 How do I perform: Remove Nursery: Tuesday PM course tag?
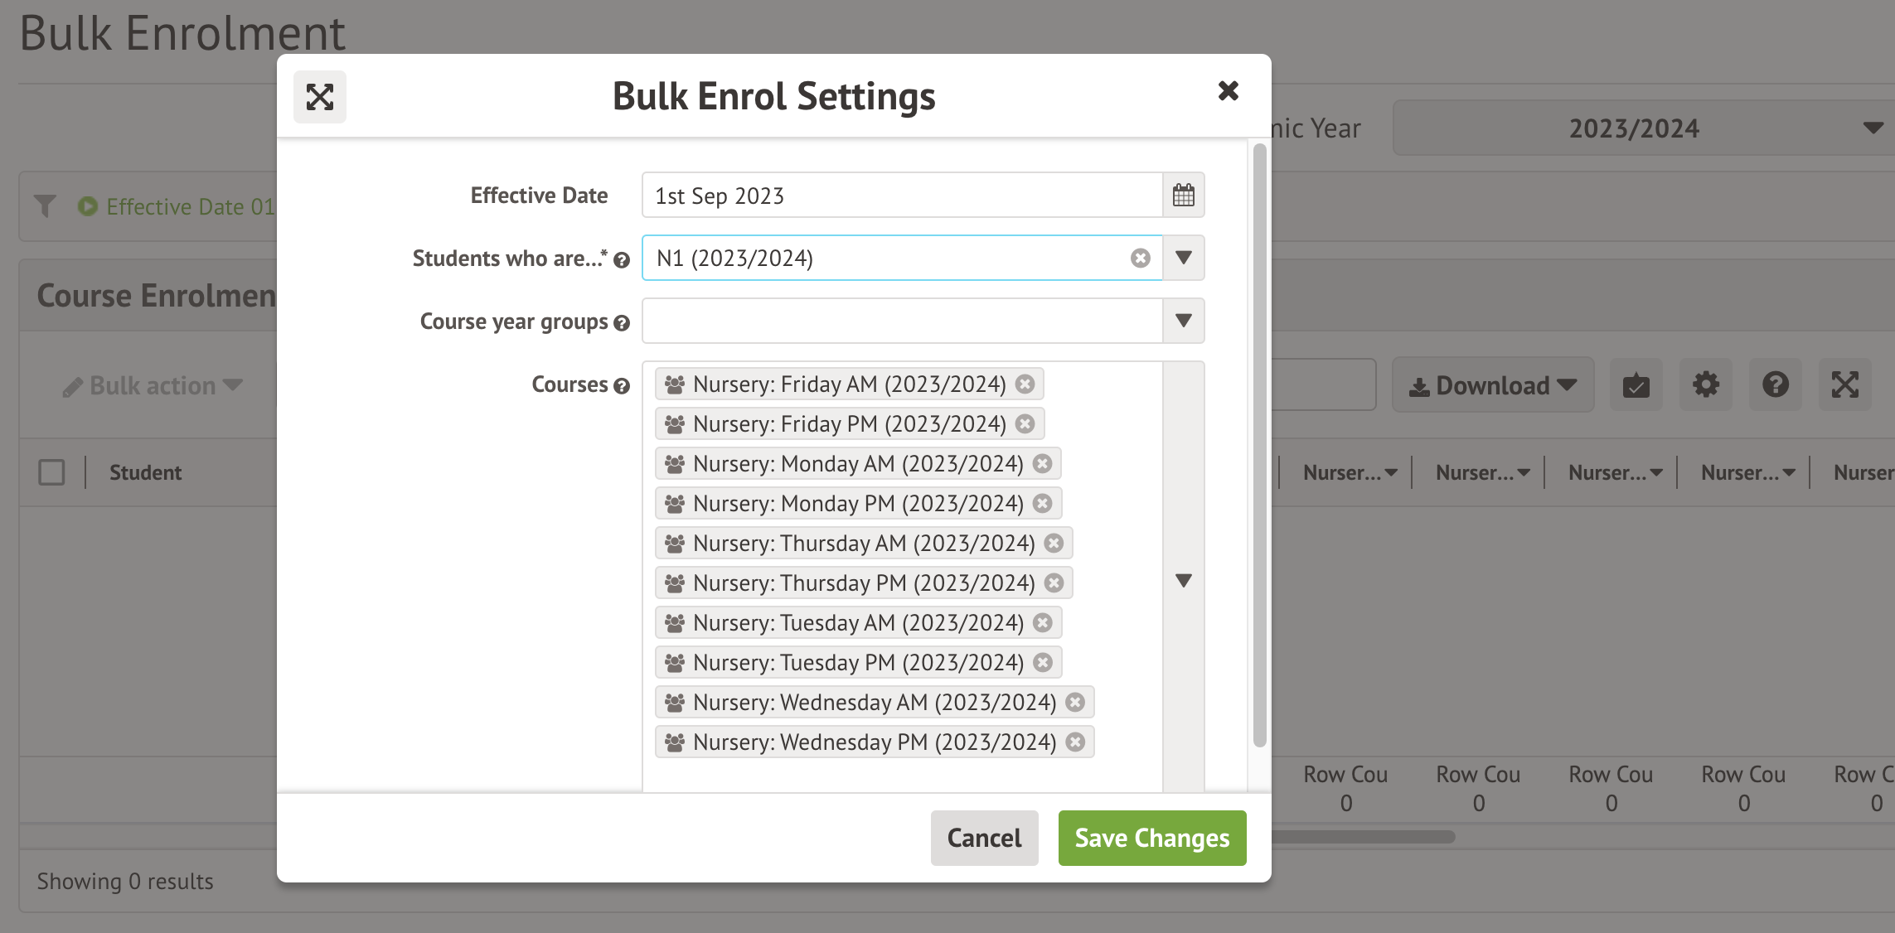(1043, 663)
